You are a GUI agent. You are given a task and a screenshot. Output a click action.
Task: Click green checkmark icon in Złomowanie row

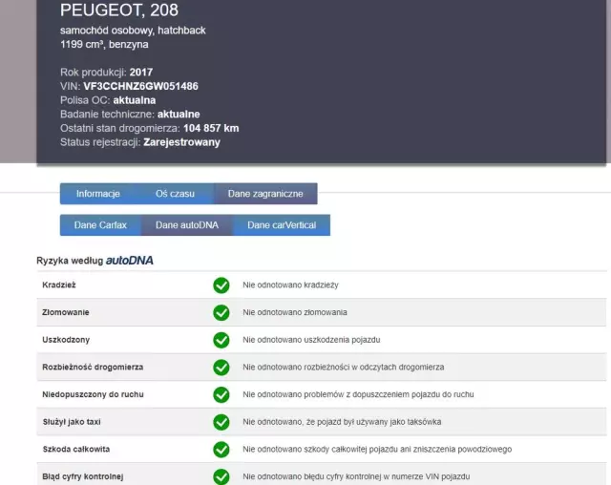point(221,312)
